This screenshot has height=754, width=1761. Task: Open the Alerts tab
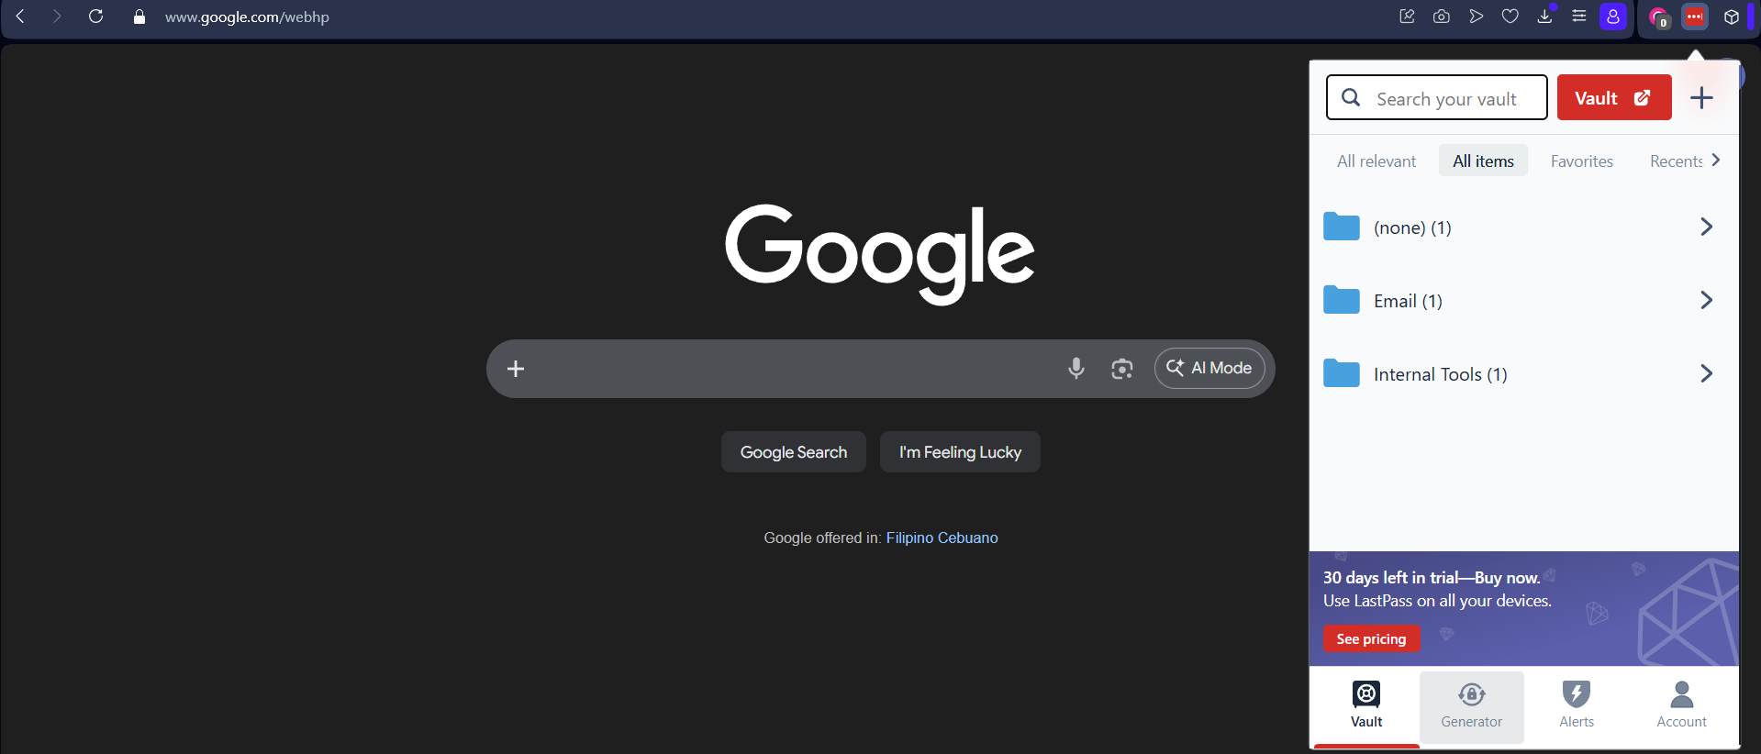pyautogui.click(x=1577, y=706)
